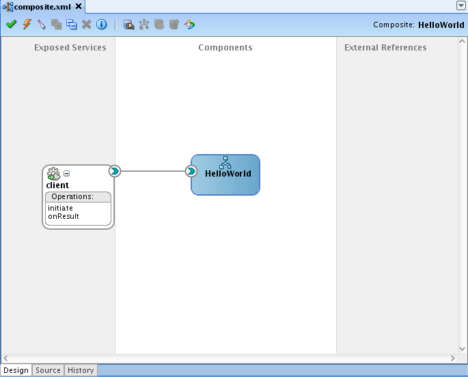Click the pencil edit toolbar icon

coord(41,25)
